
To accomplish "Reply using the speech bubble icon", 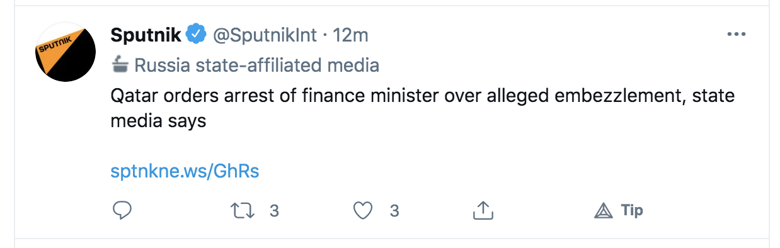I will pos(122,210).
